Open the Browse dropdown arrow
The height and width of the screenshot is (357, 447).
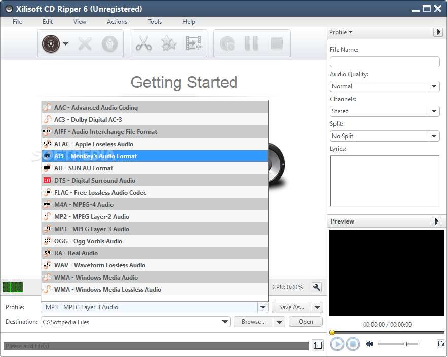click(279, 322)
